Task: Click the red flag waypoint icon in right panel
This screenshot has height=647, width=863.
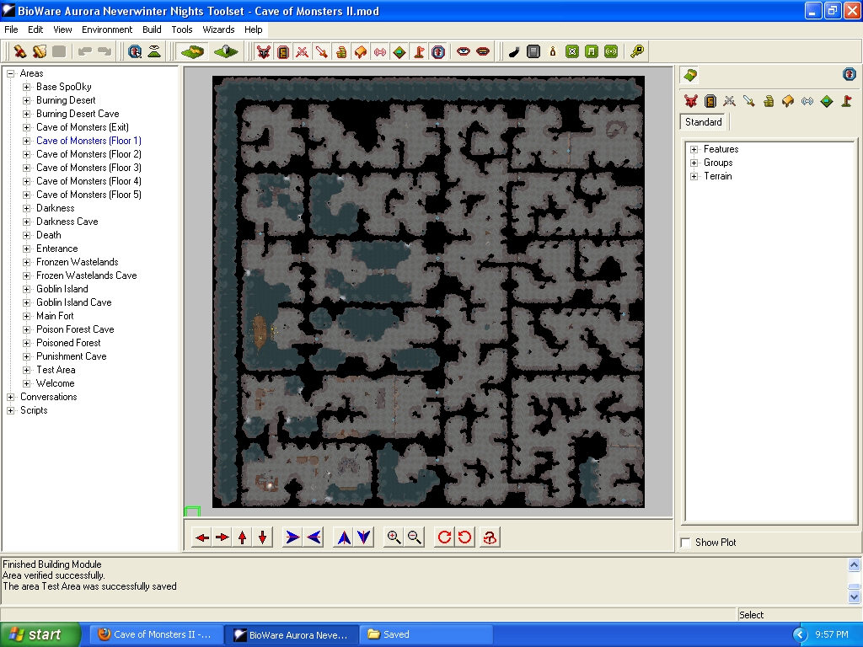Action: pos(846,101)
